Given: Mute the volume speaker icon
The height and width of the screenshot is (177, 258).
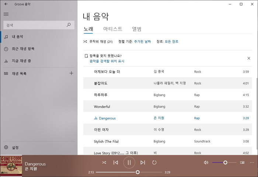Looking at the screenshot, I should pos(206,163).
